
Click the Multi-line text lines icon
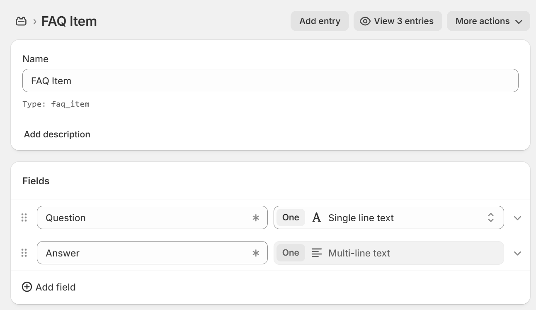click(x=317, y=253)
